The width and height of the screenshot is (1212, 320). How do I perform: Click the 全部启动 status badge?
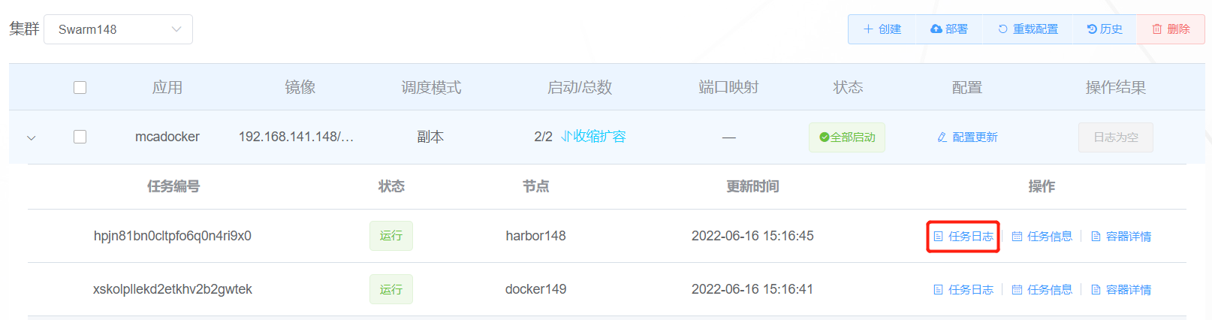847,137
